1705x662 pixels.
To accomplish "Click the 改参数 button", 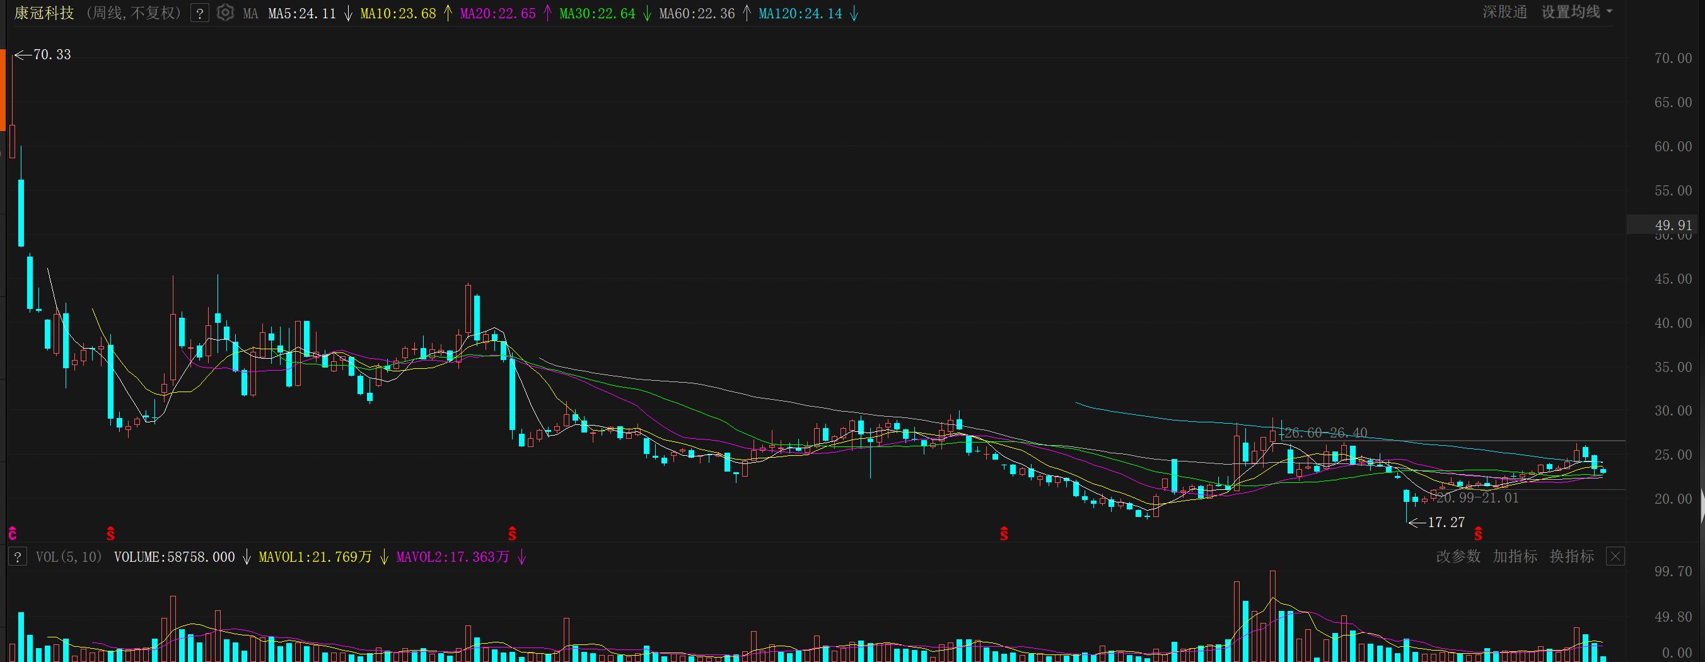I will pos(1458,557).
